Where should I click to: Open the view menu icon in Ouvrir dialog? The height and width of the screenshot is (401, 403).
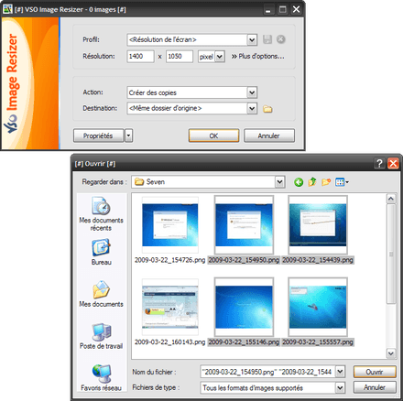point(342,182)
